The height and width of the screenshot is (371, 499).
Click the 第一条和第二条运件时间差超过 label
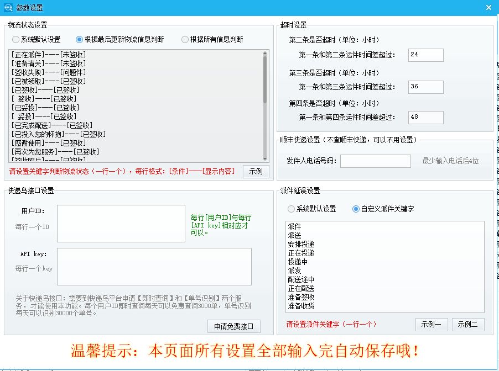point(347,55)
